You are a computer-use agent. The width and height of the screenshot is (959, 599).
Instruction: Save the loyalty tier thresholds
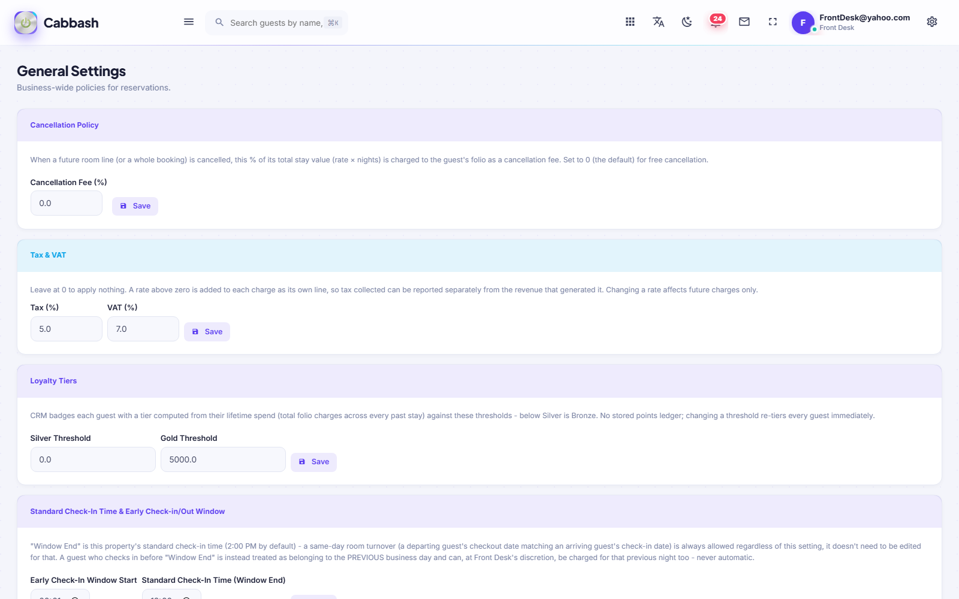(313, 462)
